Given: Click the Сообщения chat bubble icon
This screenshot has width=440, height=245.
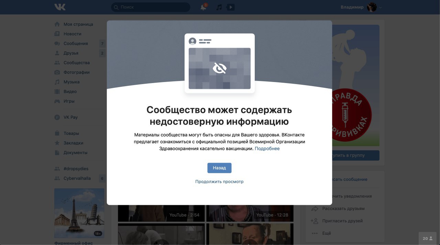Looking at the screenshot, I should tap(57, 44).
